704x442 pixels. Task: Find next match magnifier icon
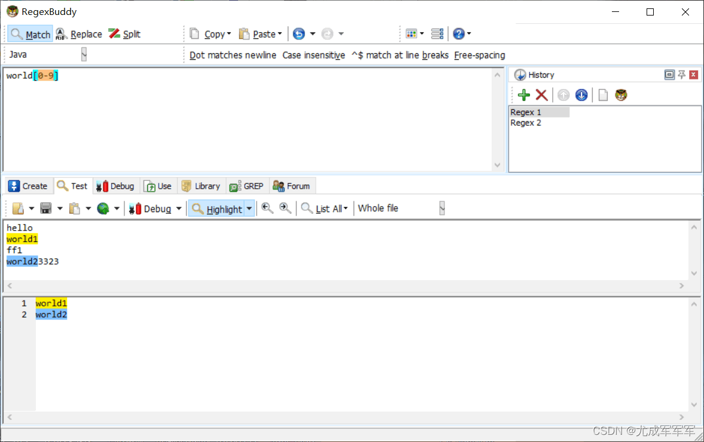285,208
